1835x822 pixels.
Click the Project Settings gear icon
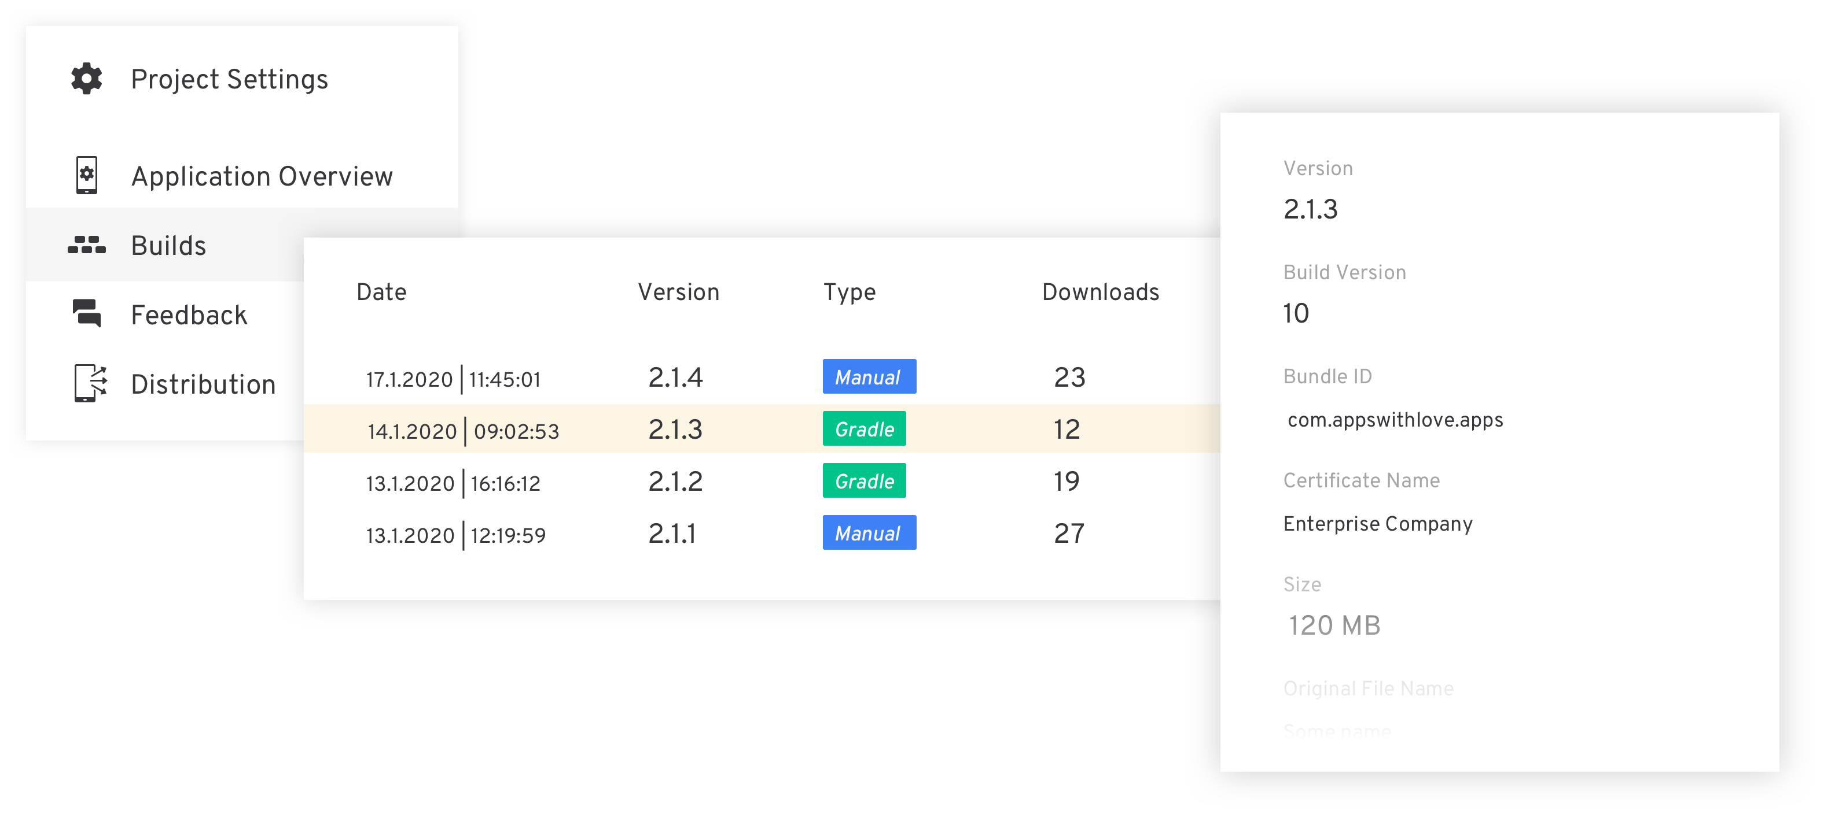tap(86, 78)
